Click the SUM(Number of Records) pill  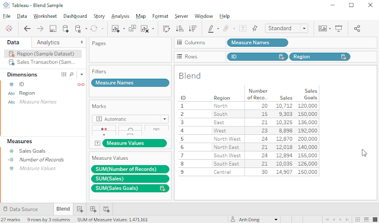point(130,169)
